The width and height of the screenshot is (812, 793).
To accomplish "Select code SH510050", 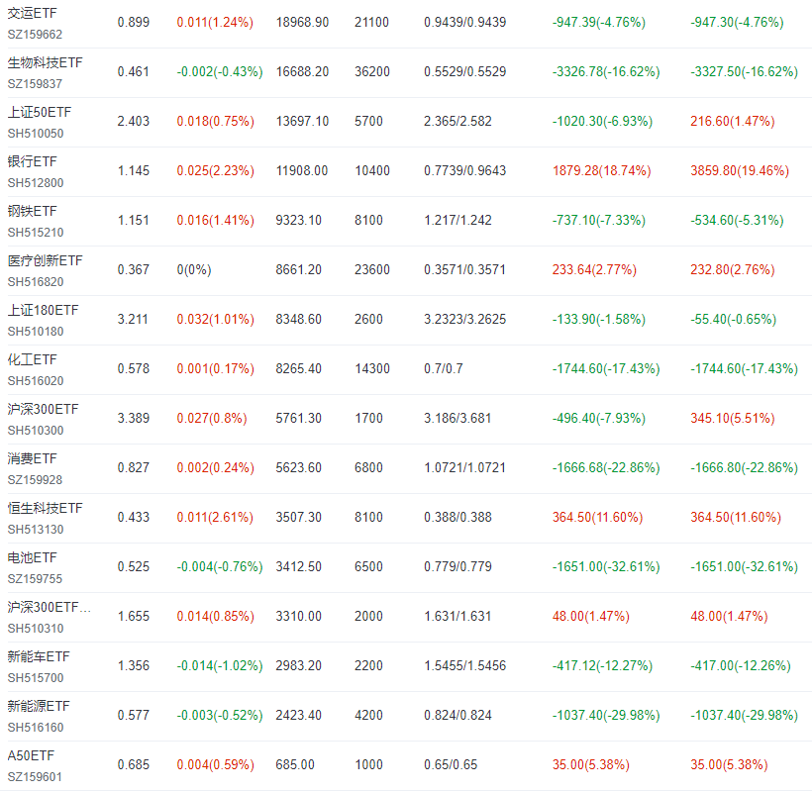I will point(36,134).
